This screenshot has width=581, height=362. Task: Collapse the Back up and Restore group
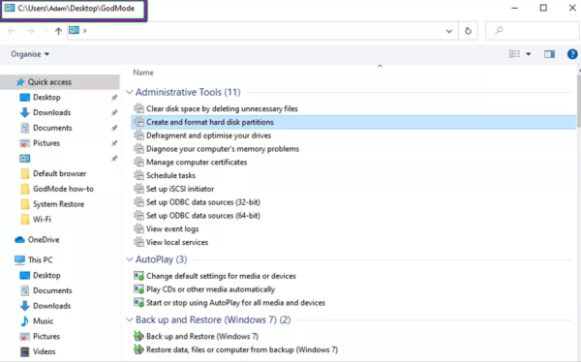click(x=130, y=319)
